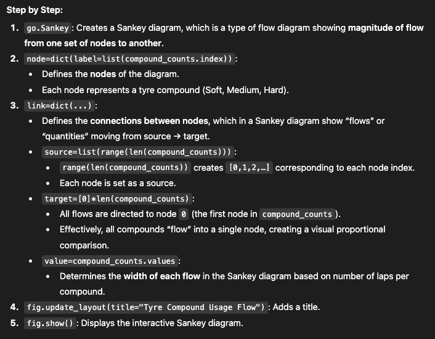
Task: Click the standalone compound_counts code chip
Action: tap(297, 214)
